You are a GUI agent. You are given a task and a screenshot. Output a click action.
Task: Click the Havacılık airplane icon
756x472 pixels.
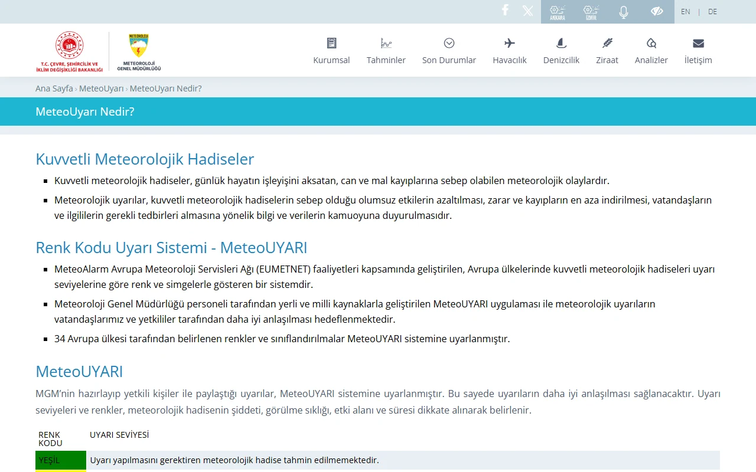(510, 43)
